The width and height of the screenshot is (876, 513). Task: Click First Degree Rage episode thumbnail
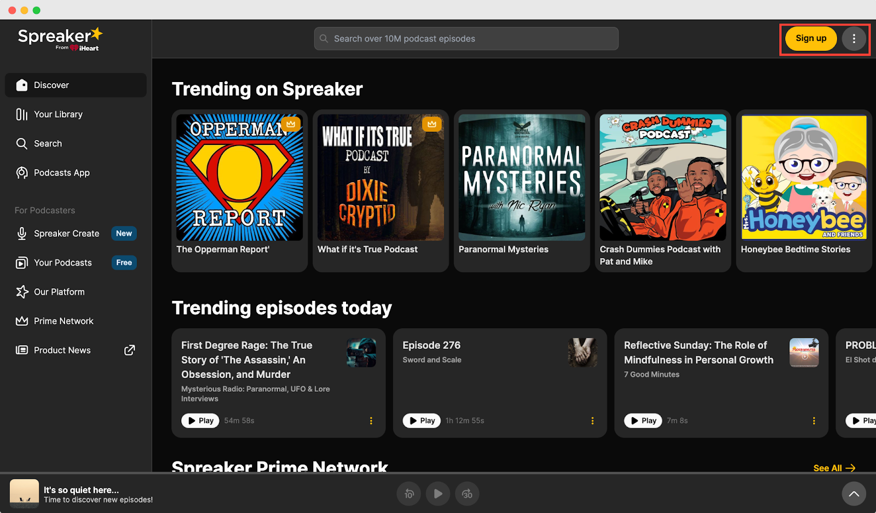point(361,353)
